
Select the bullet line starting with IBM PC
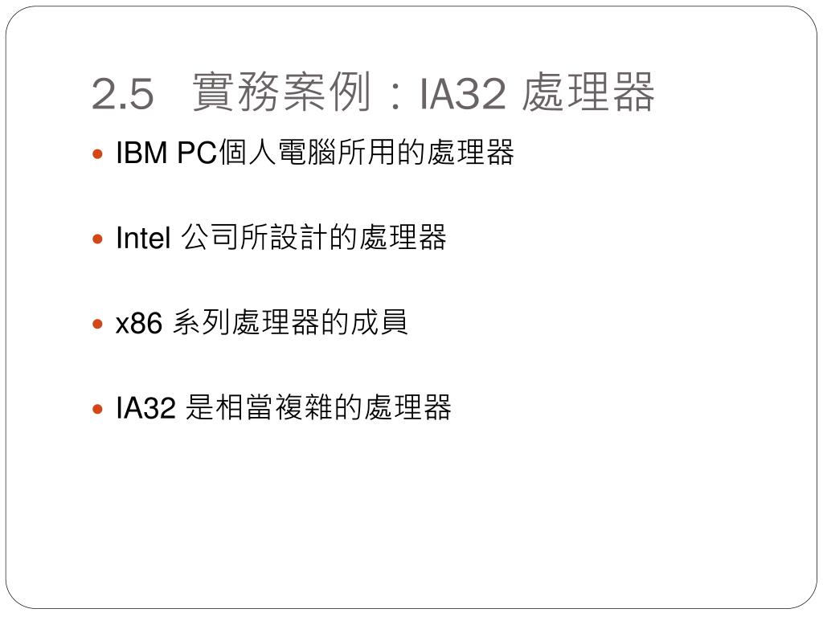314,153
